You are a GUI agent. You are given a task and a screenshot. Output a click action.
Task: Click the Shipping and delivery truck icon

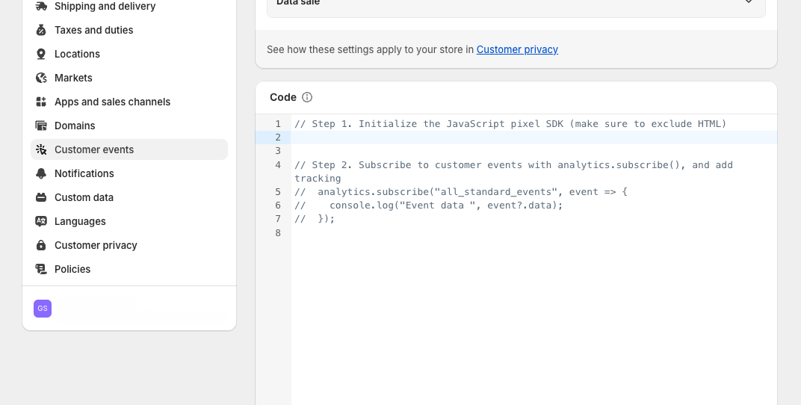tap(41, 6)
